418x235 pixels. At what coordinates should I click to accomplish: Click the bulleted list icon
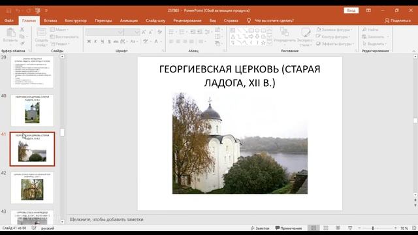coord(171,32)
